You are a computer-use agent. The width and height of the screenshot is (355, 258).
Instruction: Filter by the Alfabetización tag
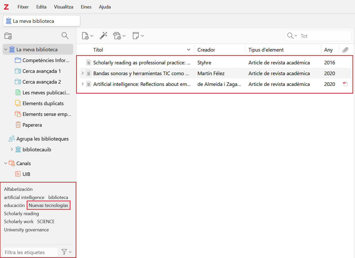18,189
